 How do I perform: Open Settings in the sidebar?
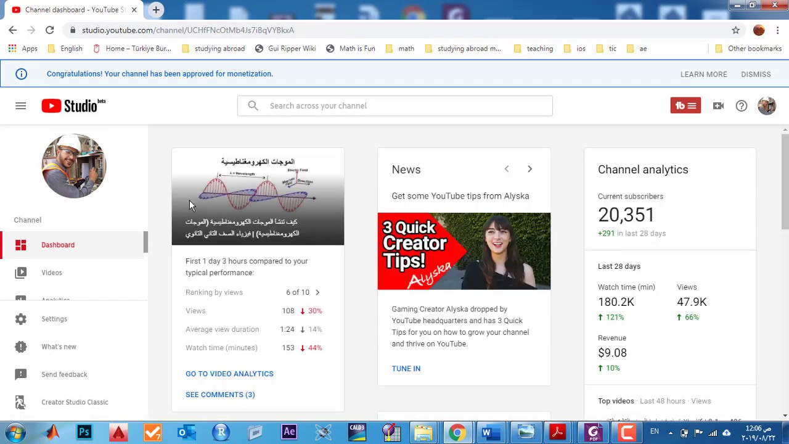(x=73, y=319)
